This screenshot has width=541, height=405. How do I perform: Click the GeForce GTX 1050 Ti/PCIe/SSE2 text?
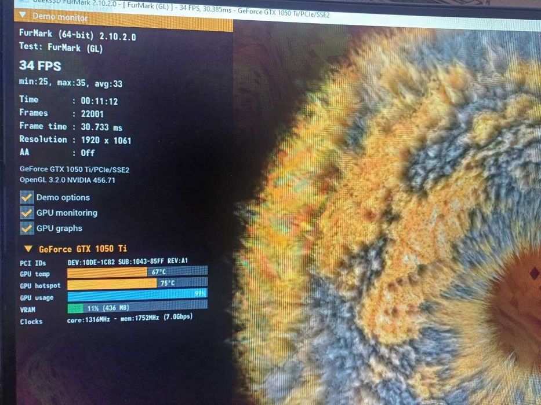point(75,169)
